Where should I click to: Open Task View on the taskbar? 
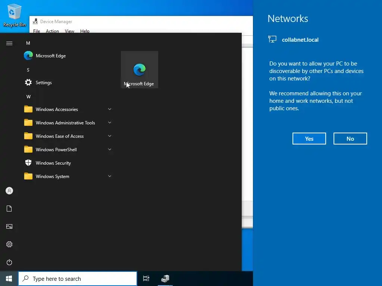[146, 279]
